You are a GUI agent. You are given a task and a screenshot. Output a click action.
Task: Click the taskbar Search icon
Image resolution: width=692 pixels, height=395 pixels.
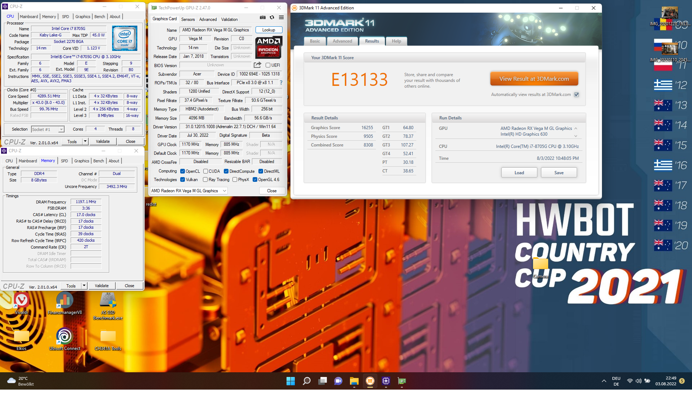307,381
